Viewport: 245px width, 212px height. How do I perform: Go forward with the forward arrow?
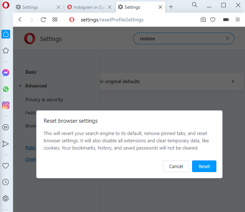tap(32, 20)
